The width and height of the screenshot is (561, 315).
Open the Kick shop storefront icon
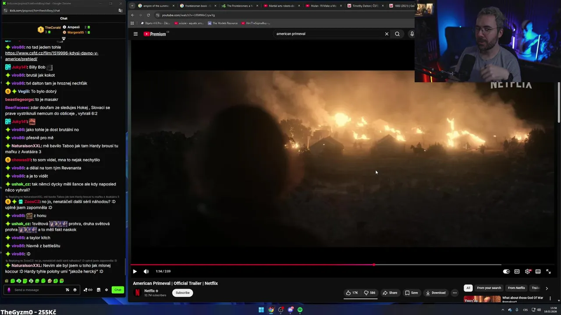tap(99, 290)
